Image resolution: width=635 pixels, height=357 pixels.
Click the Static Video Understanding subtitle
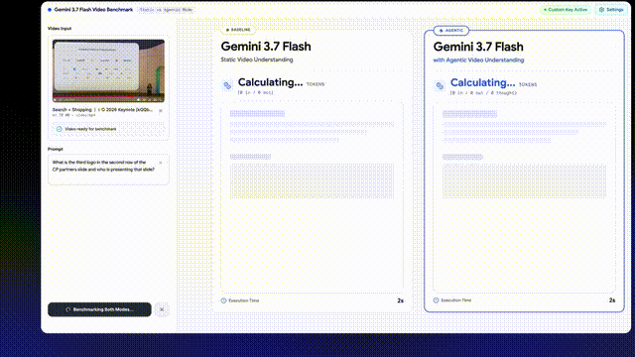click(x=257, y=59)
